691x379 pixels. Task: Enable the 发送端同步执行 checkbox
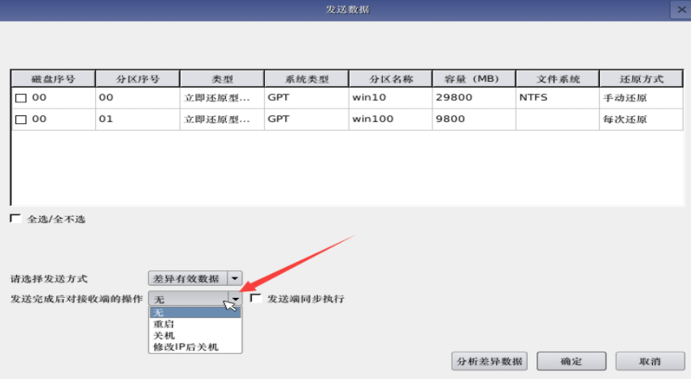256,299
